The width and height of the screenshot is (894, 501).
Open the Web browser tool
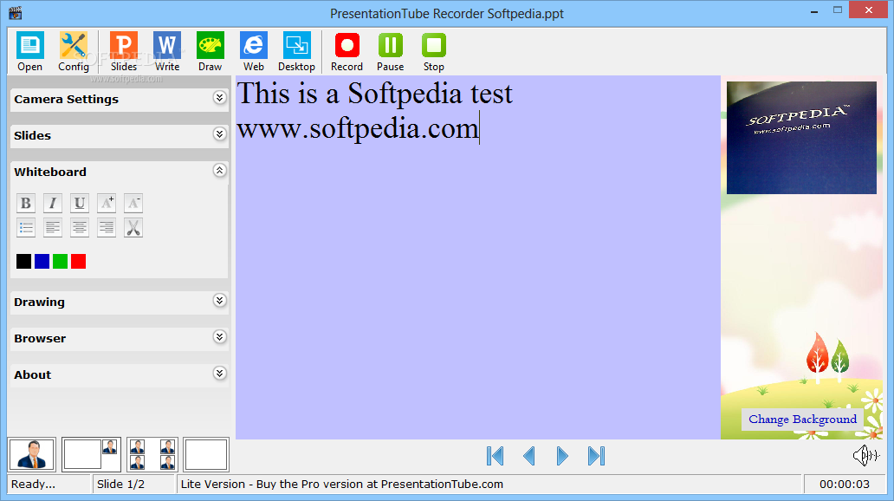[254, 51]
